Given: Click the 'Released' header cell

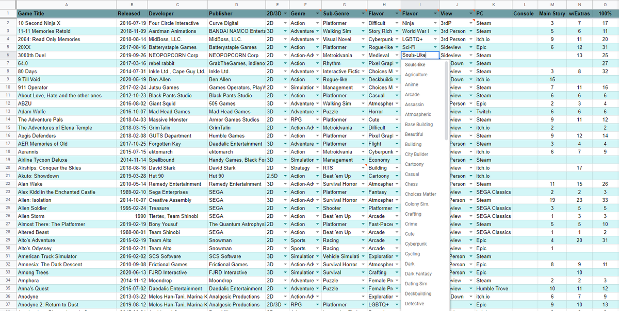Looking at the screenshot, I should pyautogui.click(x=131, y=13).
